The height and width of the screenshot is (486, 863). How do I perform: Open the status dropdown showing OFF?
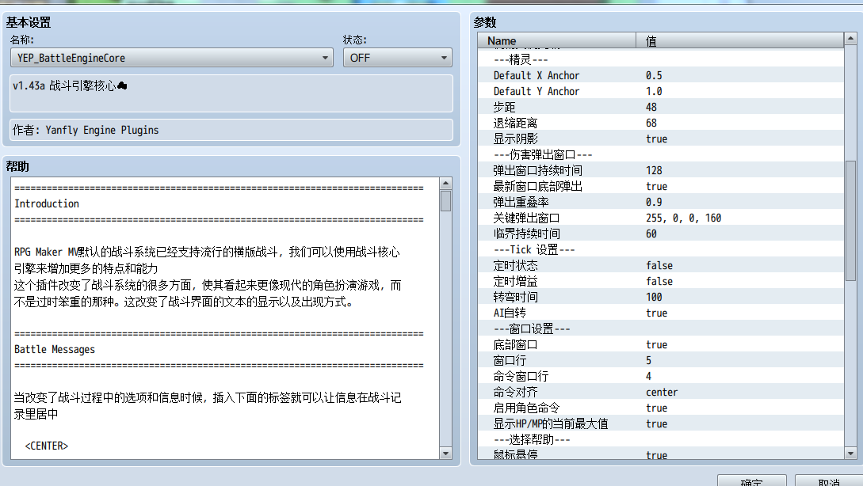397,58
